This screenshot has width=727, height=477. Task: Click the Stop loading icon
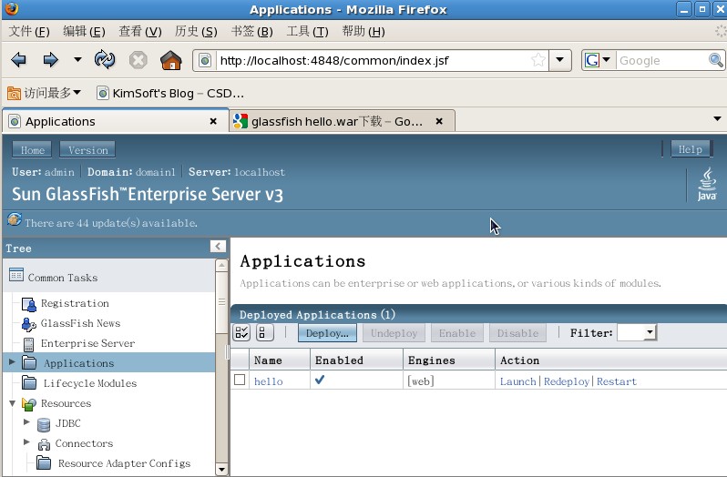tap(138, 60)
